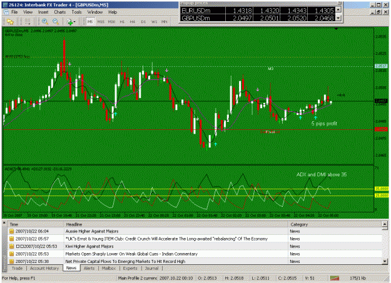This screenshot has width=391, height=283.
Task: Click 'Main Profile 2 currenc' in status bar
Action: [138, 278]
